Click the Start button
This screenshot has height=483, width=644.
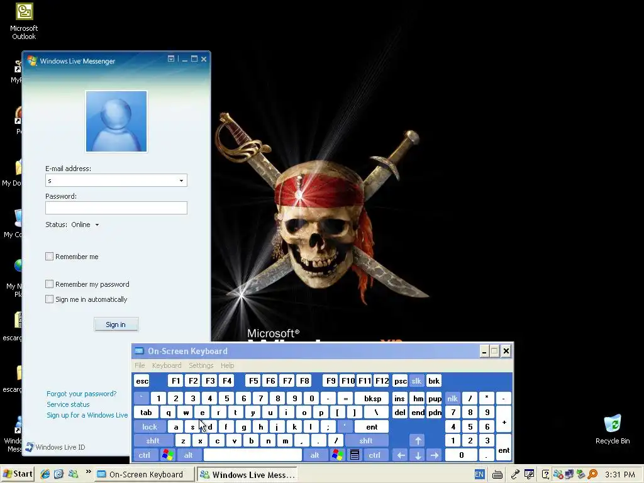click(x=17, y=474)
